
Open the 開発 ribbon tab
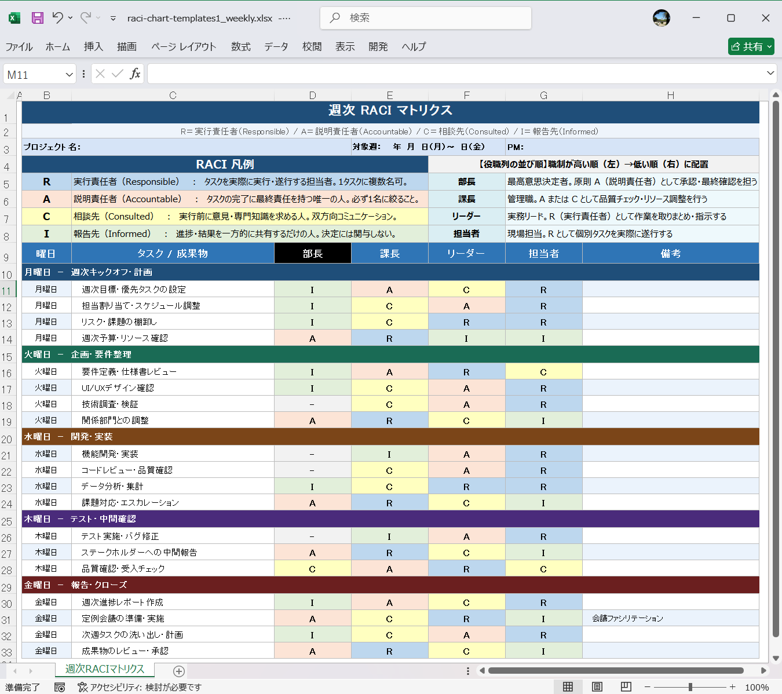click(x=378, y=47)
